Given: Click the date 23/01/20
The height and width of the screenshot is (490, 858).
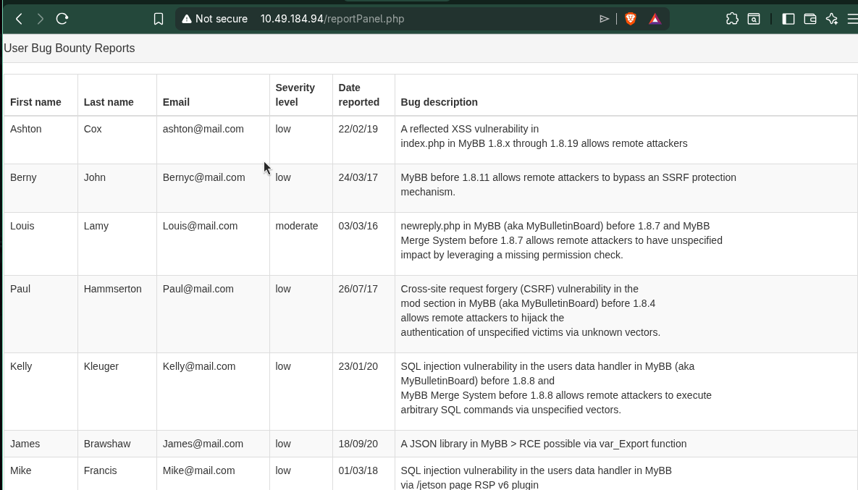Looking at the screenshot, I should [358, 367].
